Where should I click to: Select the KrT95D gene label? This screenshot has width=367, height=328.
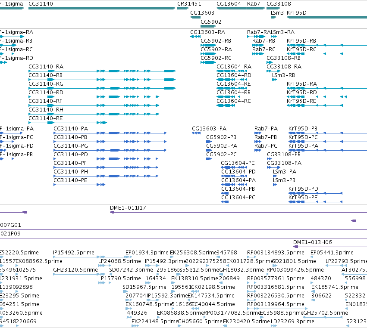(297, 13)
